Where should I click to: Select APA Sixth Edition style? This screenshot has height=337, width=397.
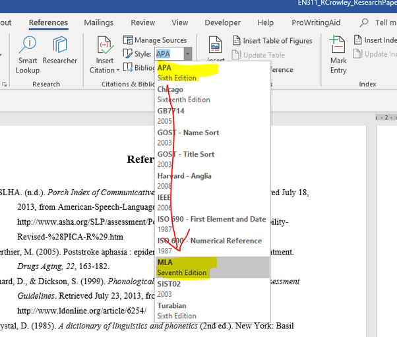212,73
